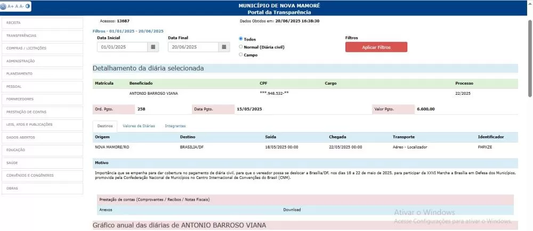Open calendar picker for Data Final
Viewport: 533px width, 231px height.
(224, 47)
